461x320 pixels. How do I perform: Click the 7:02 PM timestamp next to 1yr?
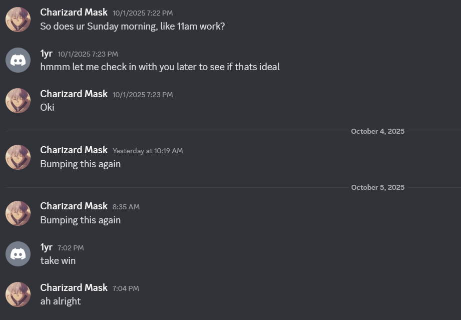[71, 248]
